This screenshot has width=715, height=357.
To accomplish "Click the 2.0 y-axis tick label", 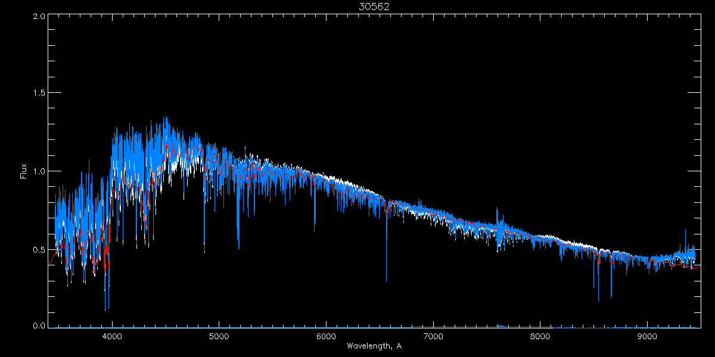I will 38,17.
